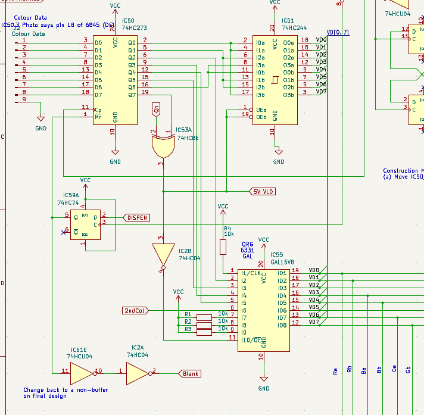This screenshot has width=424, height=415.
Task: Select the IC55 GAL16V8 chip body
Action: (264, 310)
